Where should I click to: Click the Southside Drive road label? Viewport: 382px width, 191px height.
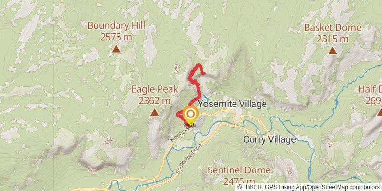pos(189,159)
